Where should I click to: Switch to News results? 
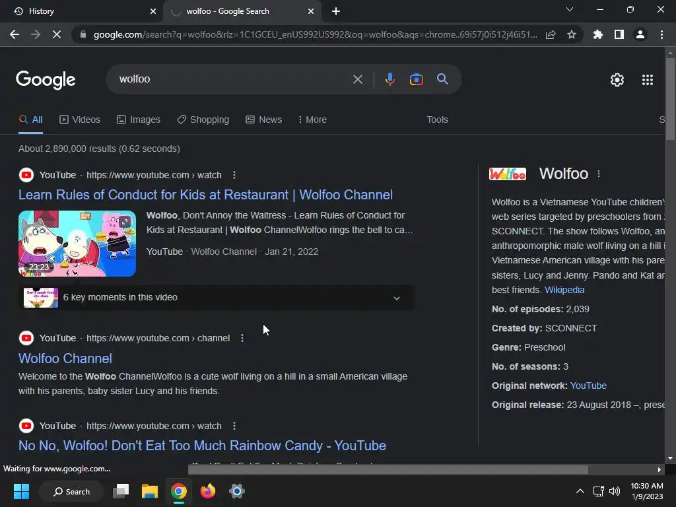click(x=264, y=120)
